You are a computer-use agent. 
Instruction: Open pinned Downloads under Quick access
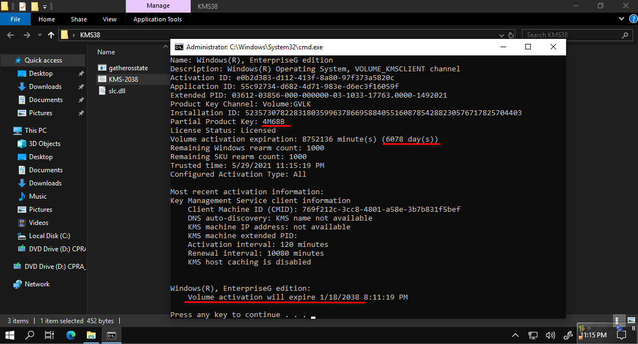[45, 87]
